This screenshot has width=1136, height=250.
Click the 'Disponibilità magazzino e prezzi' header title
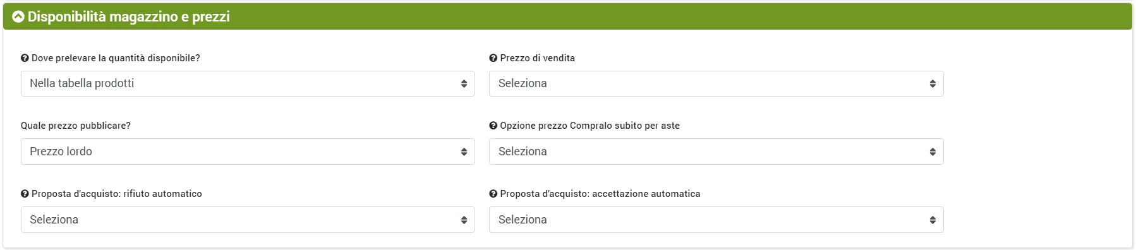[129, 17]
